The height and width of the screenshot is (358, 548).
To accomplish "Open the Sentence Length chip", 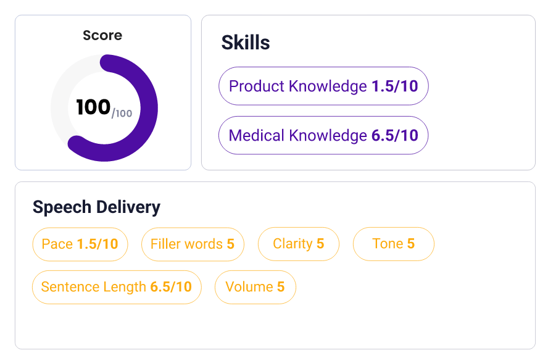I will (x=117, y=287).
